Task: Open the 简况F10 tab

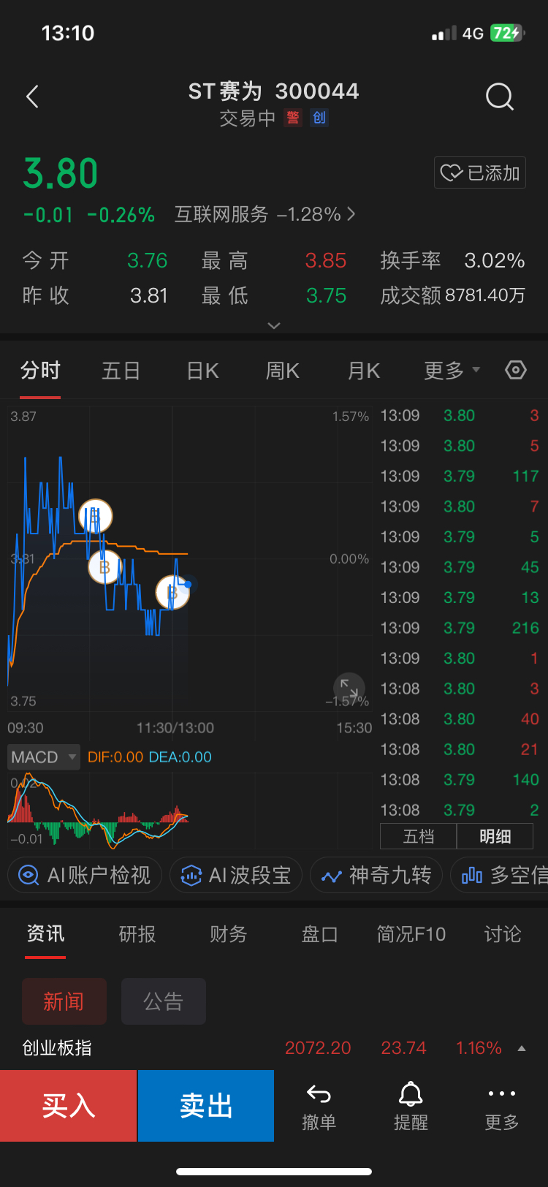Action: tap(411, 933)
